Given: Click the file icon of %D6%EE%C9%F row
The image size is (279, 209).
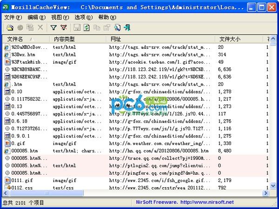Looking at the screenshot, I should pyautogui.click(x=7, y=77).
